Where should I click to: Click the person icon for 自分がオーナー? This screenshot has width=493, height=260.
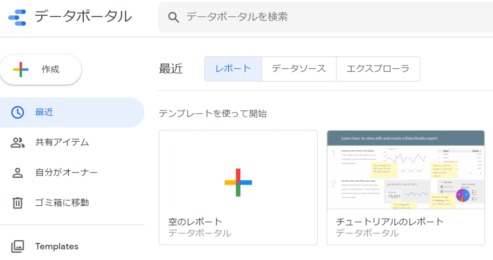pyautogui.click(x=18, y=173)
